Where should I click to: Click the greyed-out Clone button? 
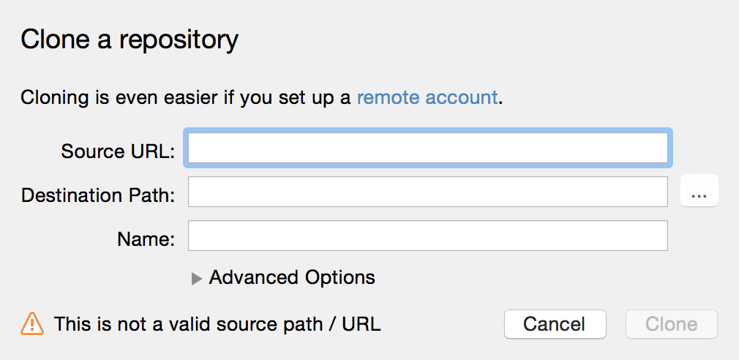[x=672, y=324]
